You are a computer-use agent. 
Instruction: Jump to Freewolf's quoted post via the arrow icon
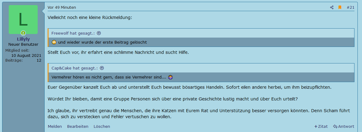pos(99,33)
